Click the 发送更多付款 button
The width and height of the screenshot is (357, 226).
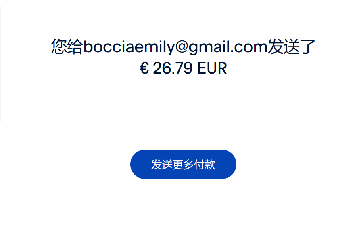click(x=183, y=165)
